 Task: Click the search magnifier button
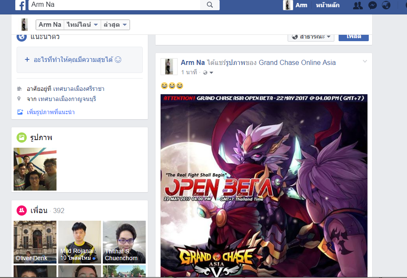coord(210,5)
